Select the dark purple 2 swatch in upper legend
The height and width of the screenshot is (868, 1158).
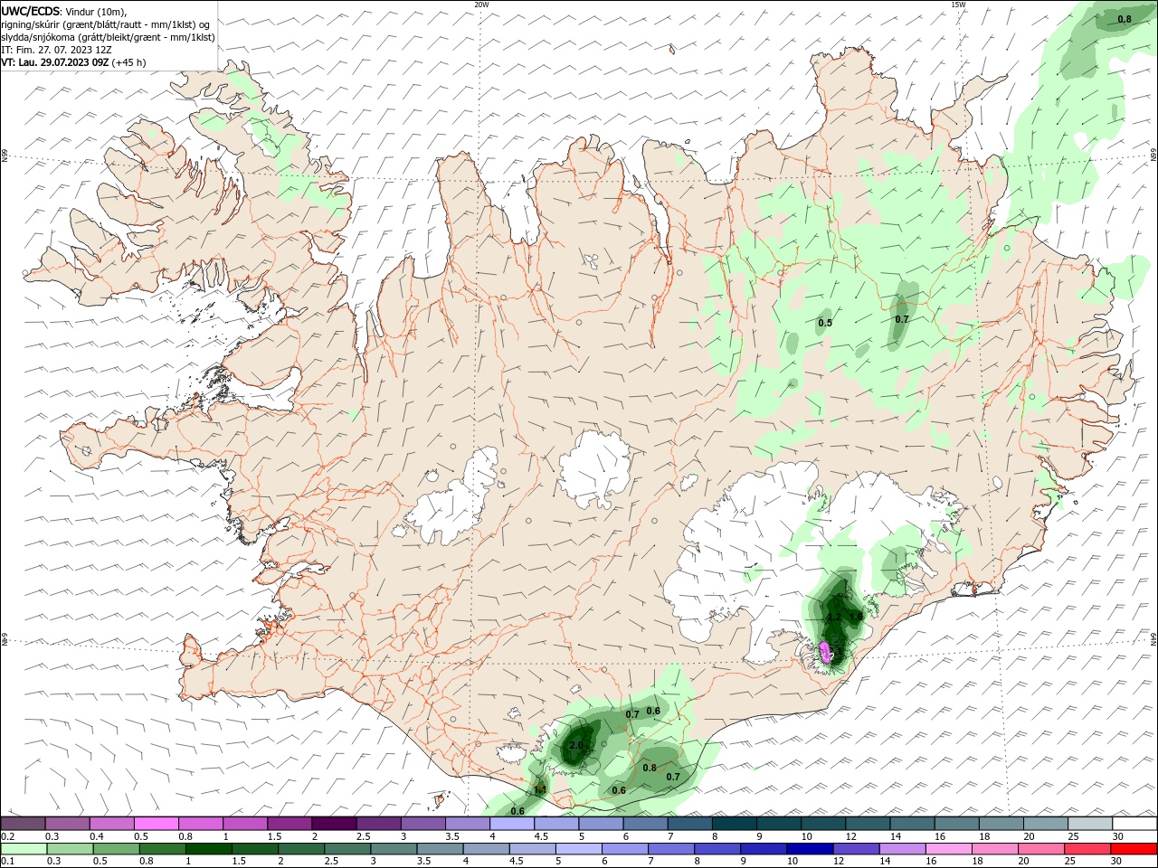pos(334,823)
